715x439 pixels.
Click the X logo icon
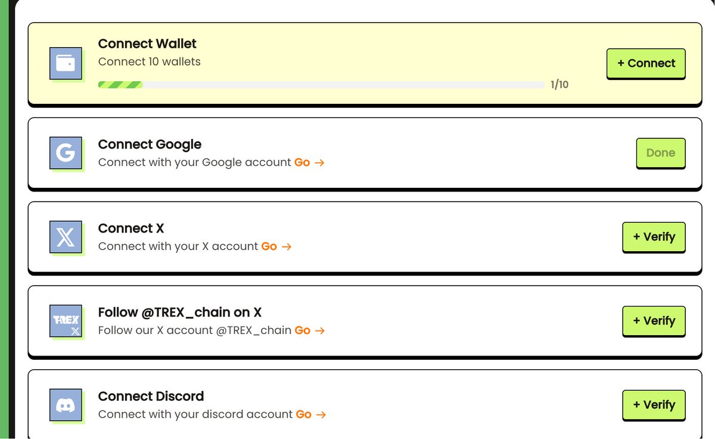[66, 237]
